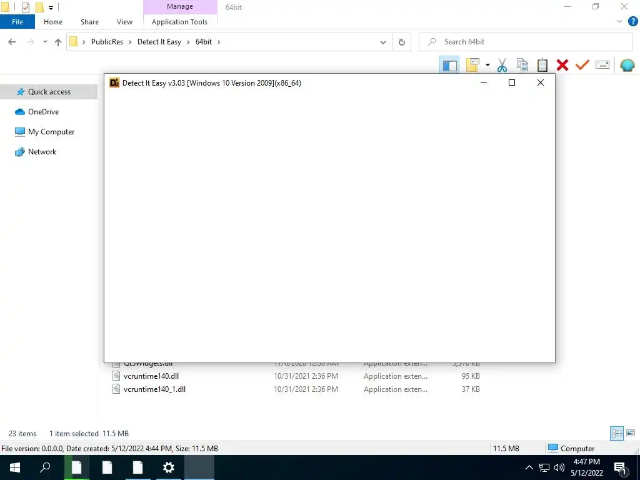Screen dimensions: 640x480
Task: Click the volume speaker tray icon
Action: click(559, 467)
